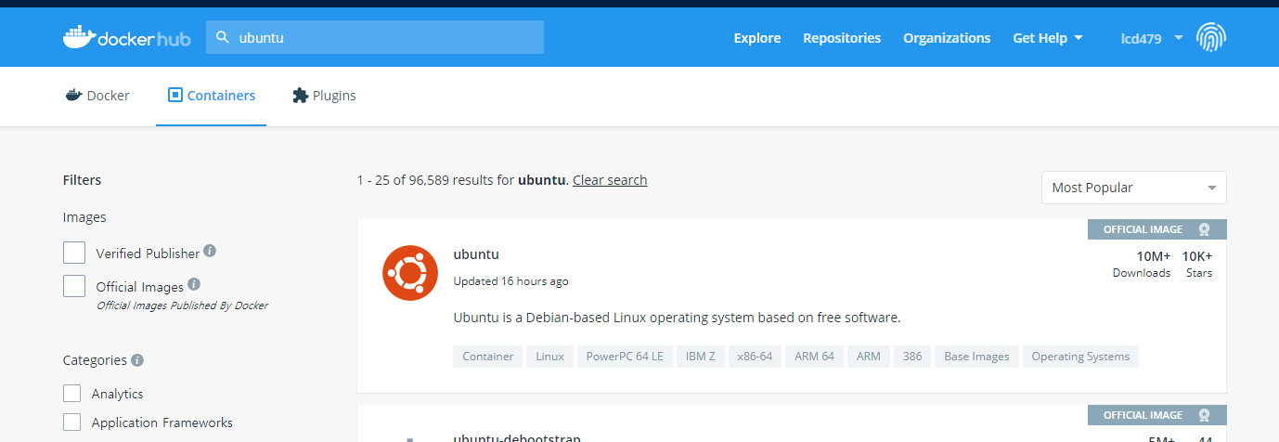Click the x86-64 tag
The image size is (1279, 442).
click(x=755, y=357)
